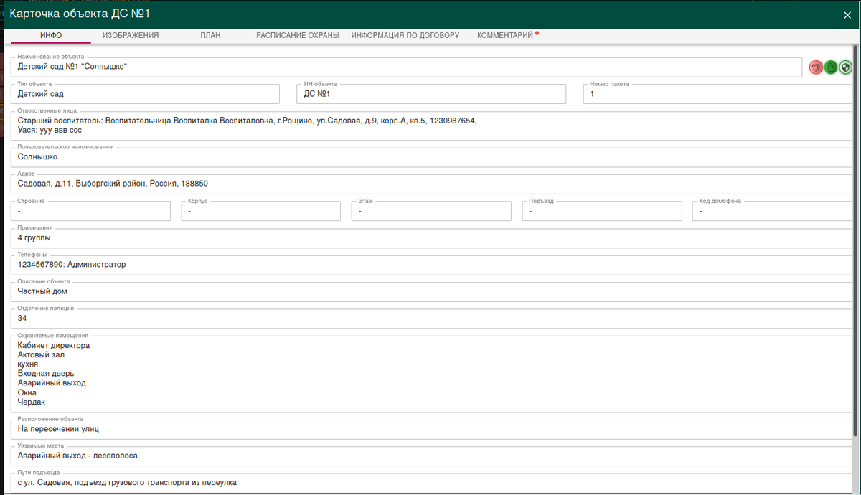Go to РАСПИСАНИЕ ОХРАНЫ tab
861x495 pixels.
pyautogui.click(x=297, y=35)
